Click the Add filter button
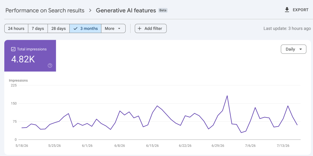Screen dimensions: 313x156 (151, 28)
